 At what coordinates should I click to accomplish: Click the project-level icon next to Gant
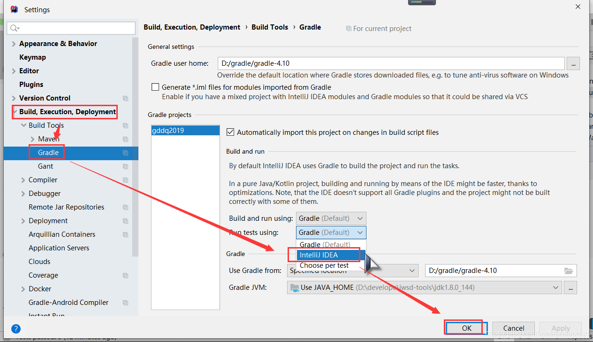pyautogui.click(x=125, y=166)
